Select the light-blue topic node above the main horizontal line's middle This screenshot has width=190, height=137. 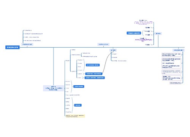(x=103, y=44)
